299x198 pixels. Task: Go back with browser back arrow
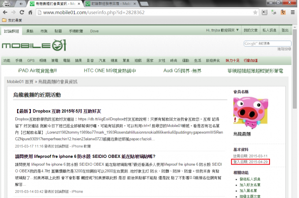pos(5,12)
